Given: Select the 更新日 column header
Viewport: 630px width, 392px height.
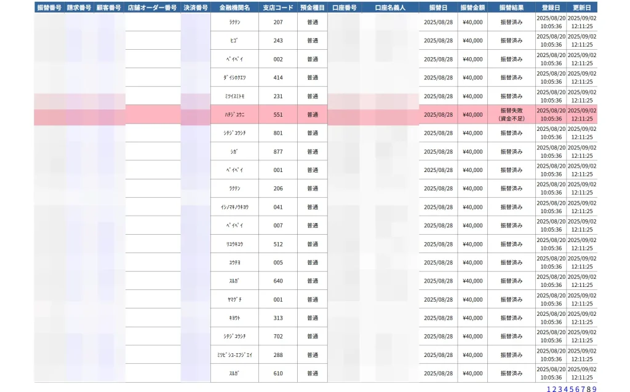Looking at the screenshot, I should 581,7.
